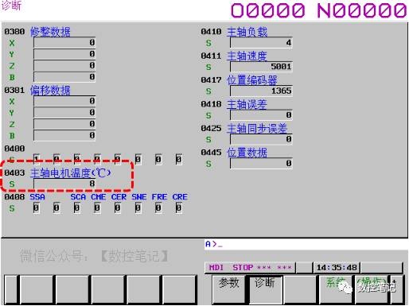The height and width of the screenshot is (306, 409).
Task: Open the 系统 softkey
Action: tap(336, 289)
